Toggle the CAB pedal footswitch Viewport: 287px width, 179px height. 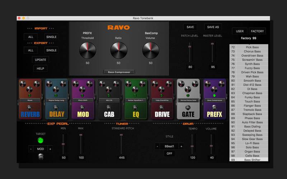[109, 108]
